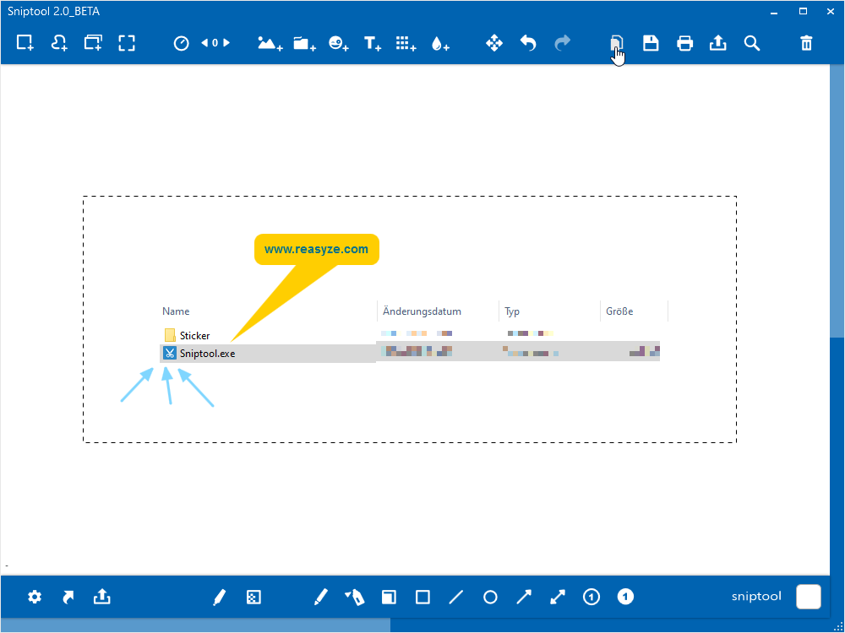
Task: Pick a color from the drawing color swatch
Action: pos(809,597)
